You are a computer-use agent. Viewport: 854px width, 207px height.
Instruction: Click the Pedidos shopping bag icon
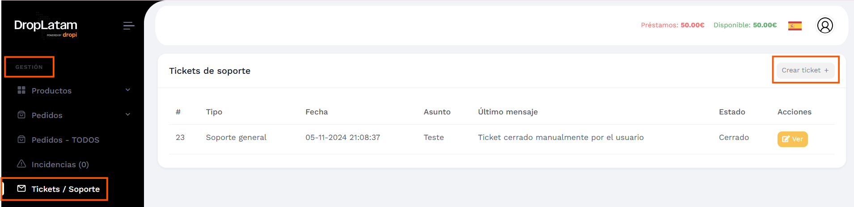[21, 115]
